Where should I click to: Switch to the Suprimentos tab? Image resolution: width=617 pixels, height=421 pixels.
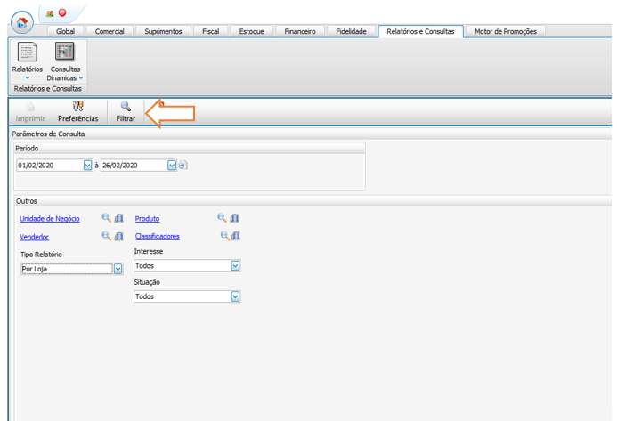click(x=163, y=31)
